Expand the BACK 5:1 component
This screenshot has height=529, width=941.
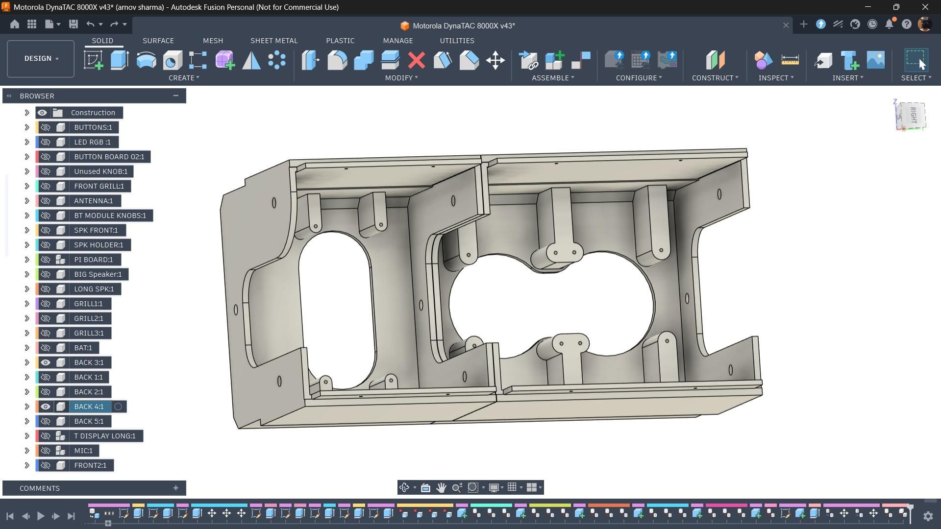(x=27, y=421)
